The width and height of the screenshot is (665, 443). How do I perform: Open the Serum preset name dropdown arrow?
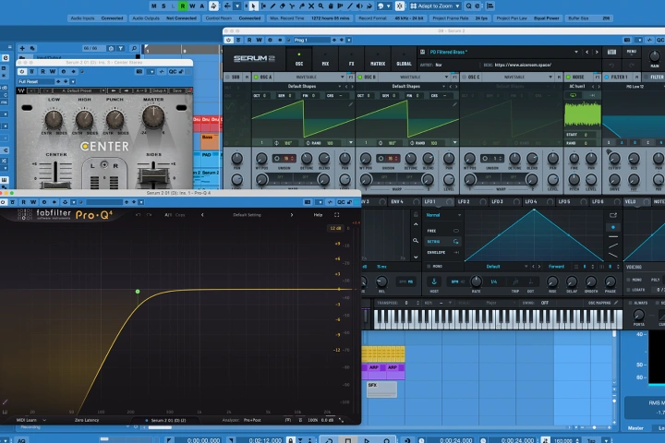576,52
